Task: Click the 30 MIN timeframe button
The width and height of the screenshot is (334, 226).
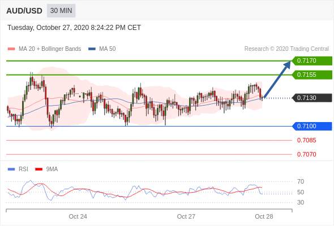Action: (x=61, y=11)
